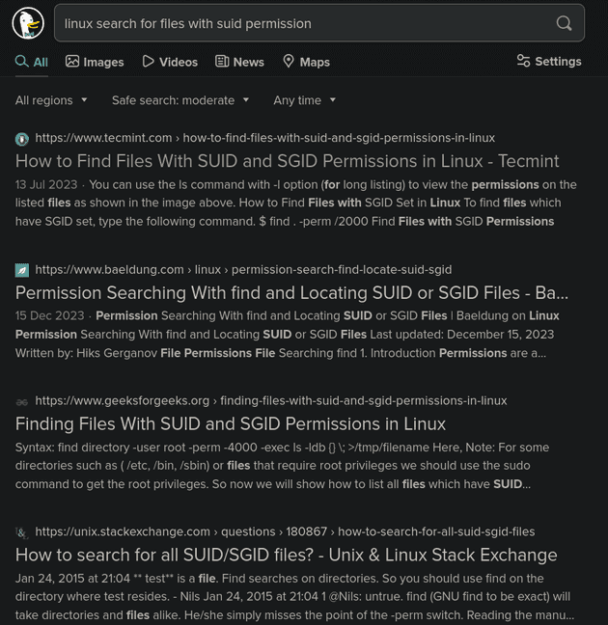Image resolution: width=608 pixels, height=625 pixels.
Task: Expand the Any time filter
Action: [304, 100]
